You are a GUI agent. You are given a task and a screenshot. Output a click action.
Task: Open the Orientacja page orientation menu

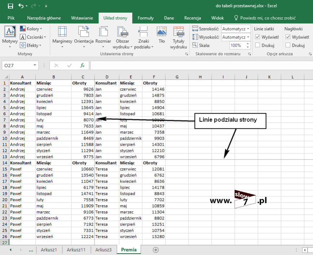pos(84,37)
